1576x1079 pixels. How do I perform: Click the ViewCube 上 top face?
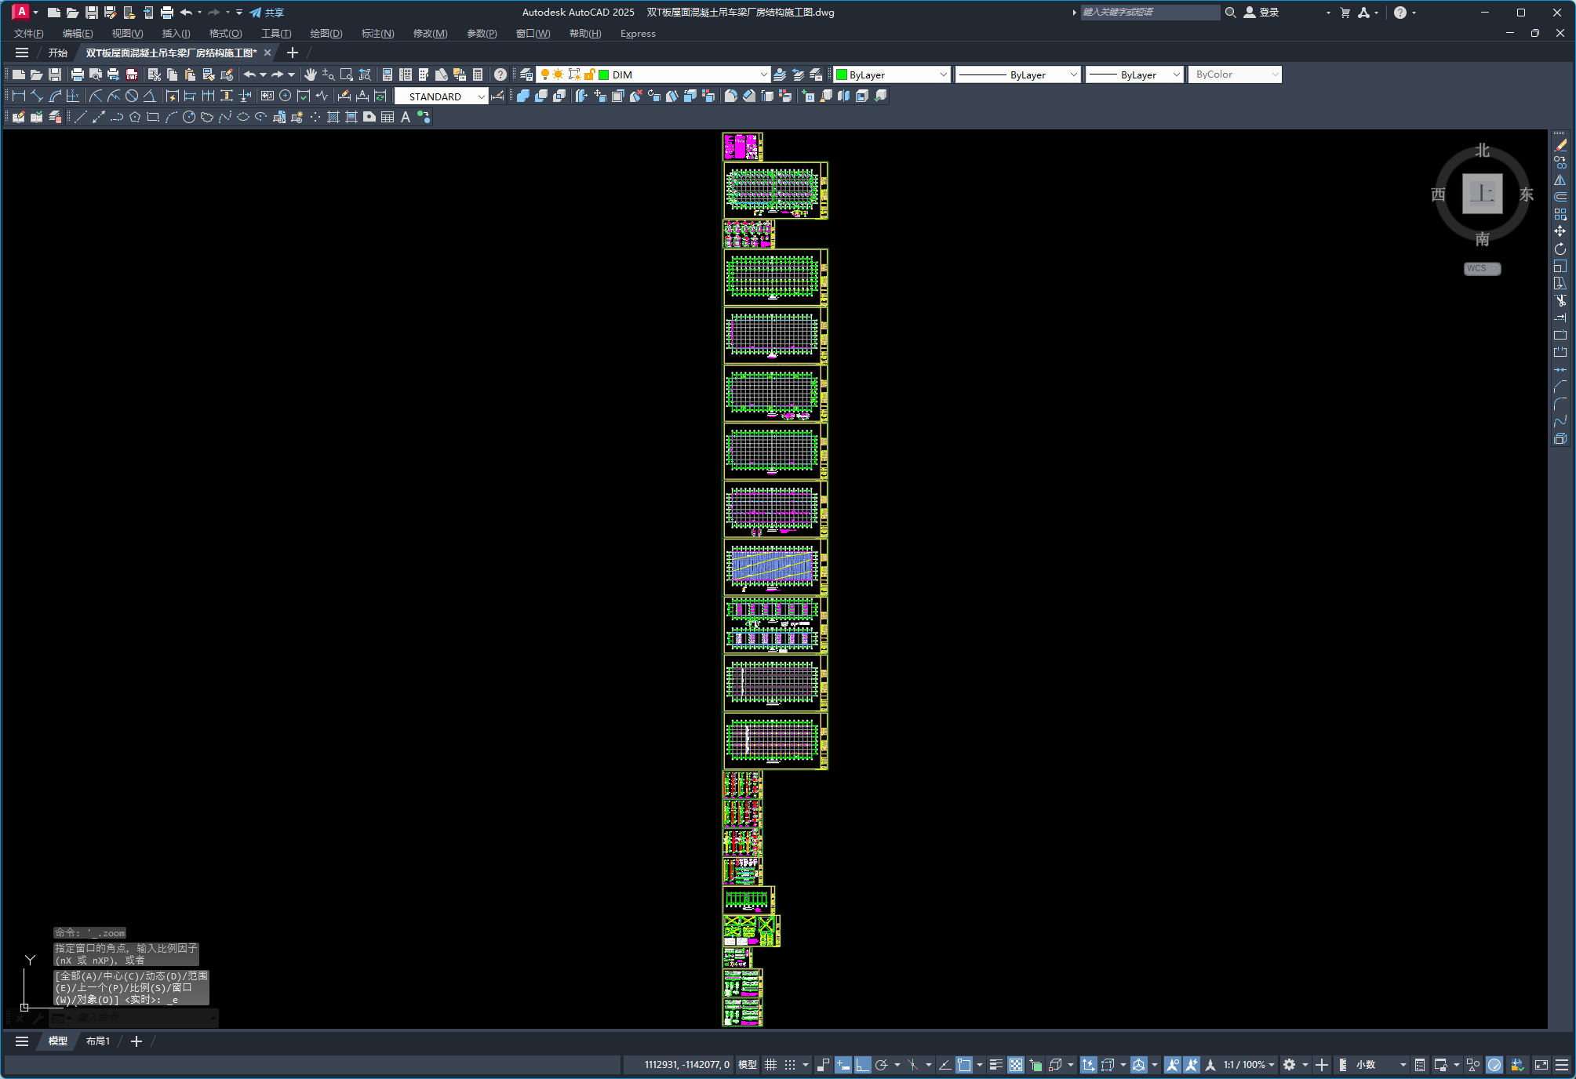coord(1482,194)
